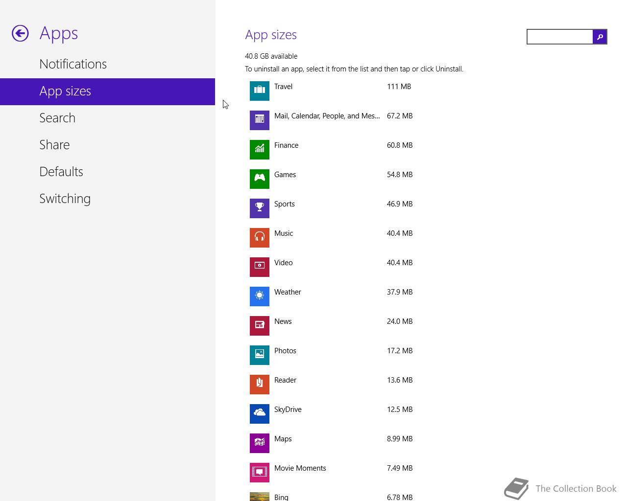Select the News app name

pyautogui.click(x=283, y=321)
